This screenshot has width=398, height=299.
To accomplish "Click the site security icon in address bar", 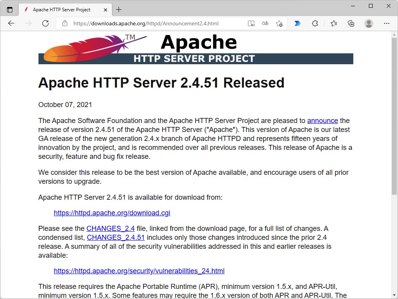I will (x=65, y=23).
